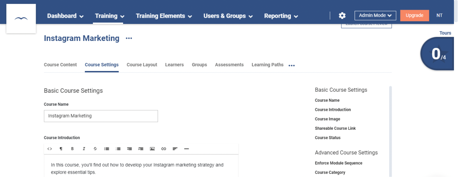
Task: Insert a horizontal line in editor
Action: click(x=186, y=149)
